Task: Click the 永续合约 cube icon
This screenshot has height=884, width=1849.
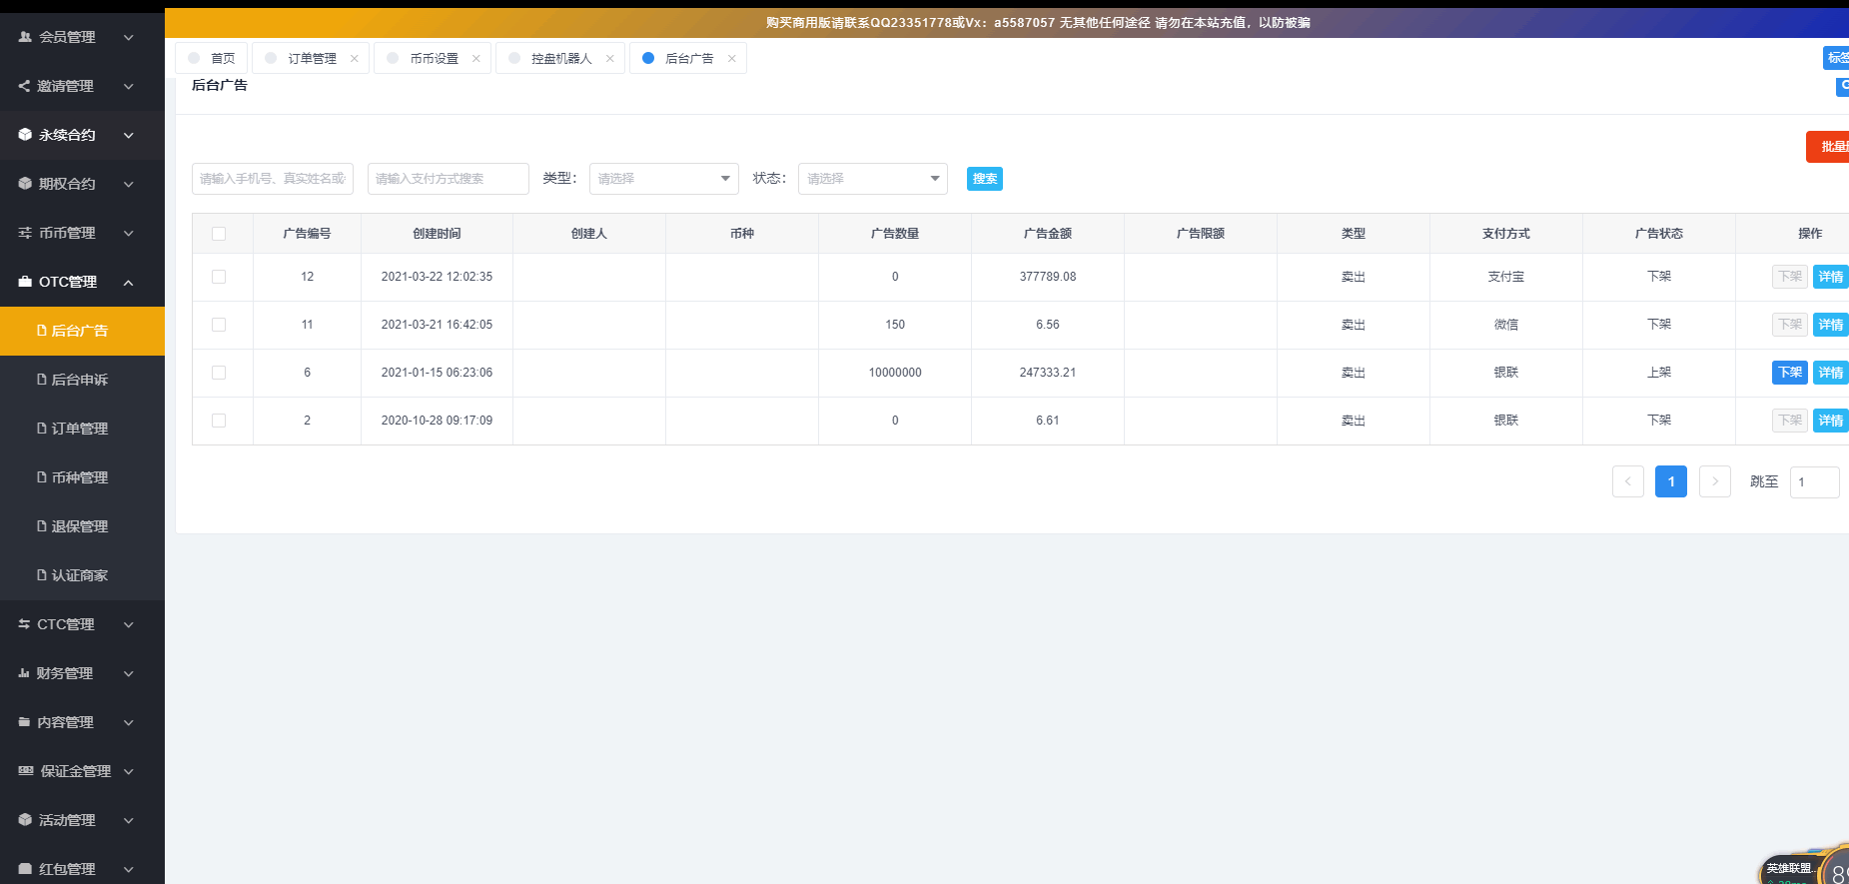Action: (x=25, y=135)
